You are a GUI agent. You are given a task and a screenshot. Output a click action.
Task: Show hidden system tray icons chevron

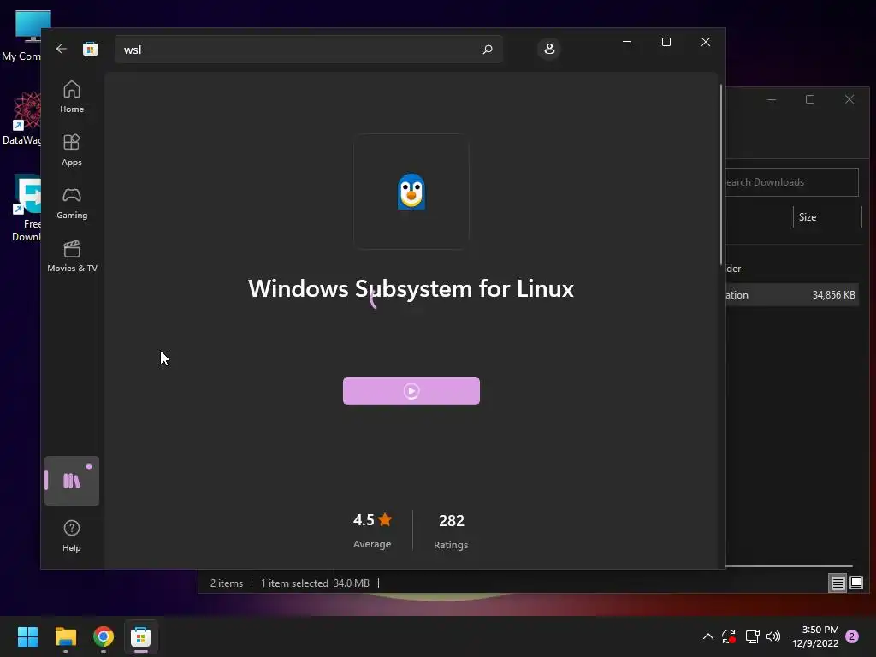coord(707,636)
